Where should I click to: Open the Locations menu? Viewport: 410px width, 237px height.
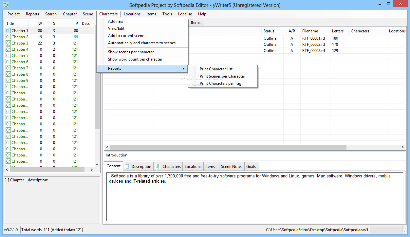[x=132, y=14]
